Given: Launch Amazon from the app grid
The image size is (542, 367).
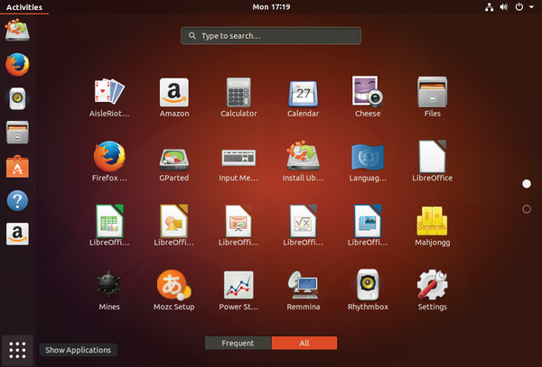Looking at the screenshot, I should tap(173, 97).
